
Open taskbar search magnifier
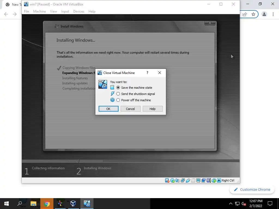click(x=20, y=204)
